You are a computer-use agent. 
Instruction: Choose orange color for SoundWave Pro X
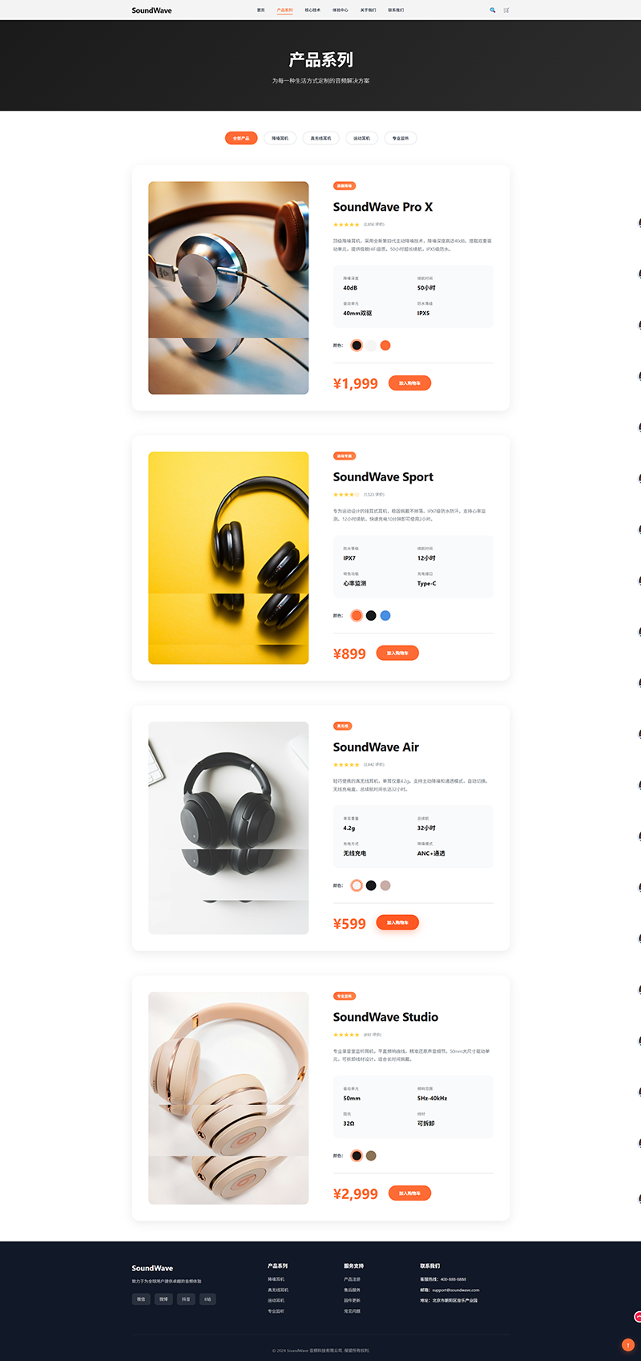tap(385, 346)
